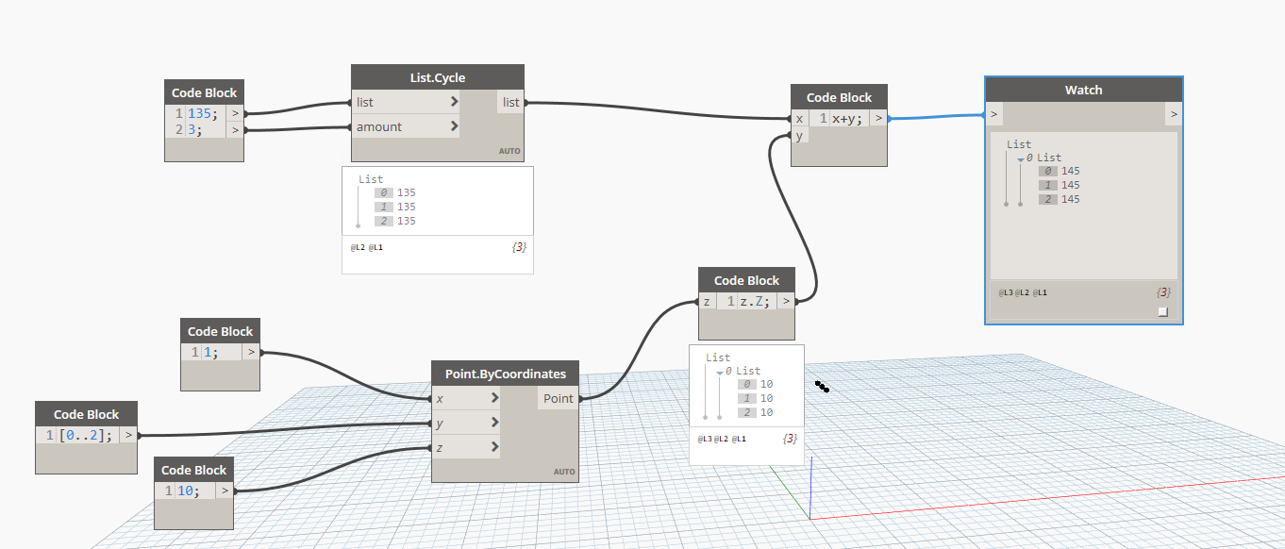1285x549 pixels.
Task: Open the chevron on List.Cycle's list input
Action: [454, 102]
